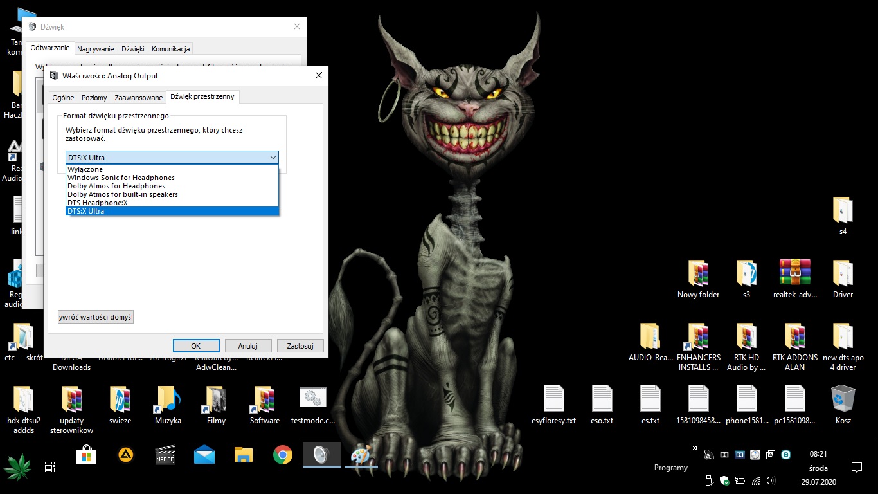Image resolution: width=878 pixels, height=494 pixels.
Task: Select the Software shortcut on desktop
Action: tap(265, 405)
